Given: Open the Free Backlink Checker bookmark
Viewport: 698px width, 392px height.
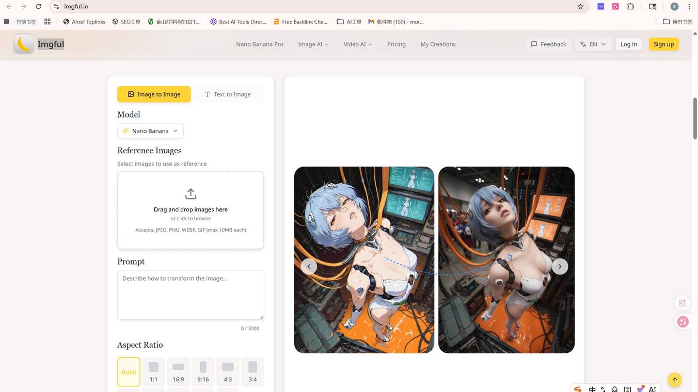Looking at the screenshot, I should coord(300,22).
